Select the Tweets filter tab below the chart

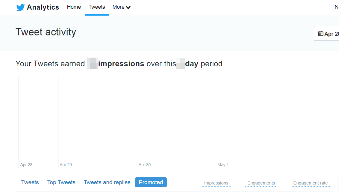30,182
